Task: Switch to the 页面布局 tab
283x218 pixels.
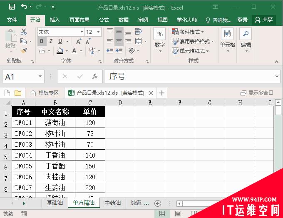Action: 79,20
